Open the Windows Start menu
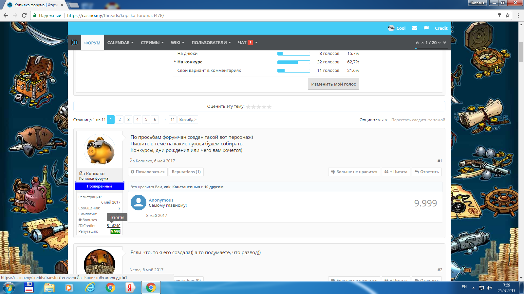This screenshot has width=524, height=294. [x=9, y=288]
